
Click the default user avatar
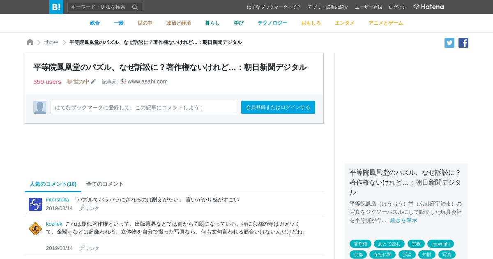[x=40, y=107]
